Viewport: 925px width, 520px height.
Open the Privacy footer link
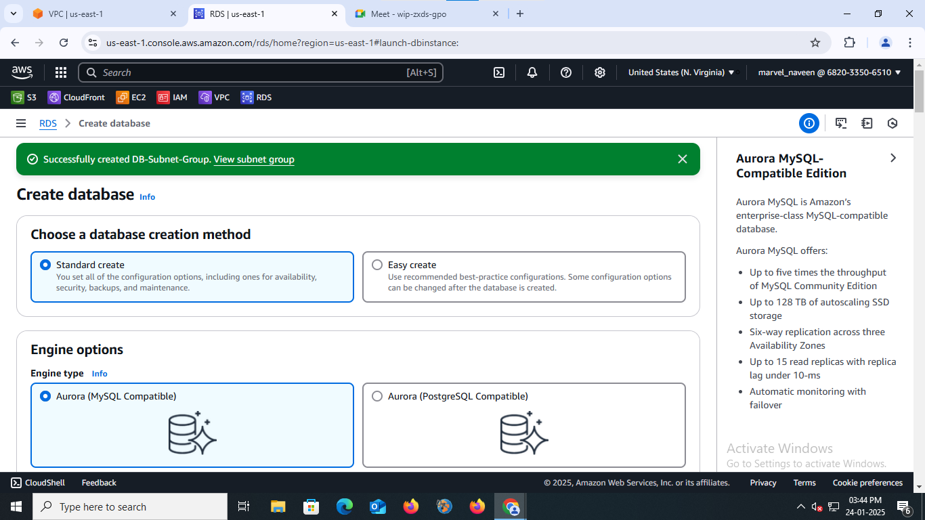[x=763, y=483]
